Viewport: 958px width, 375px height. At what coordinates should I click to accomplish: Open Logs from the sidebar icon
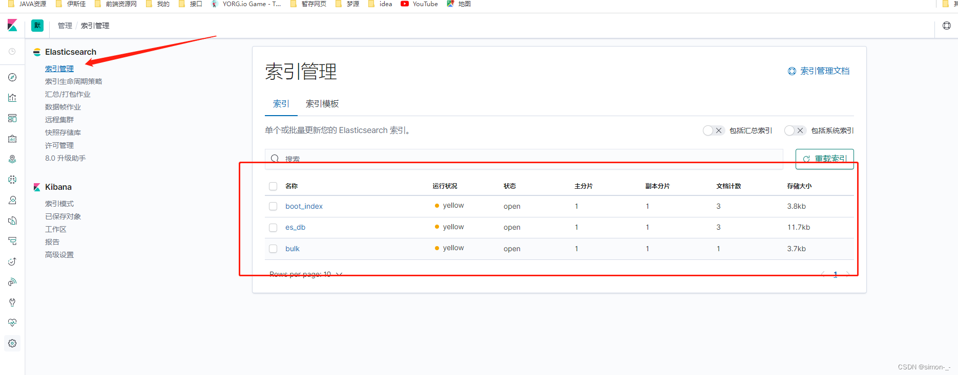[12, 220]
